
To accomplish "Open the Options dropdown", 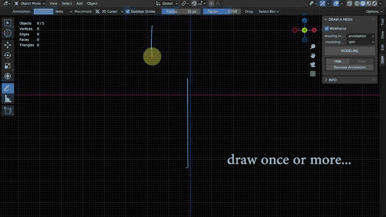I will pos(374,12).
